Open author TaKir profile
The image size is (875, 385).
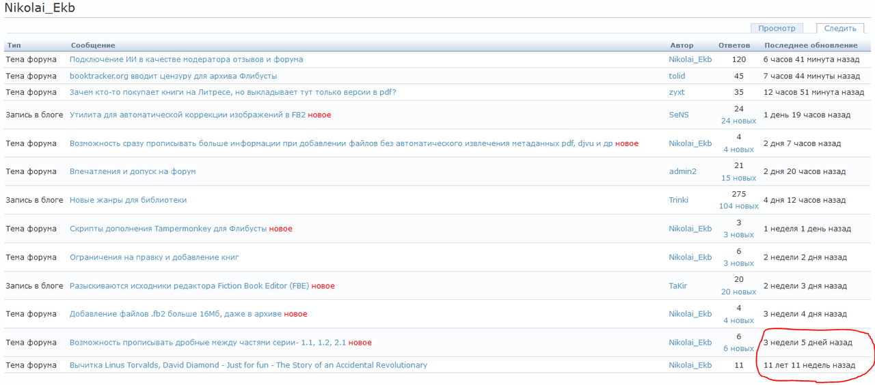[677, 286]
